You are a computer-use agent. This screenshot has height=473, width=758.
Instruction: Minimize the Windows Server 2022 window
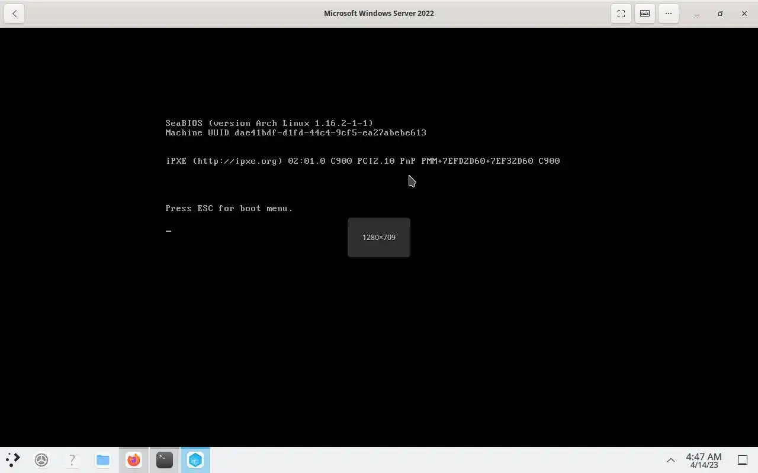click(x=697, y=14)
